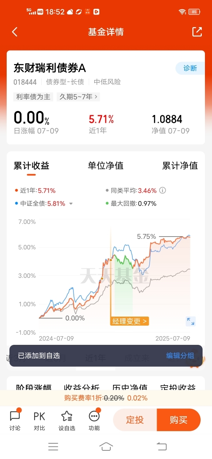The height and width of the screenshot is (459, 212).
Task: Click the info icon beside 同类平均
Action: [x=162, y=191]
